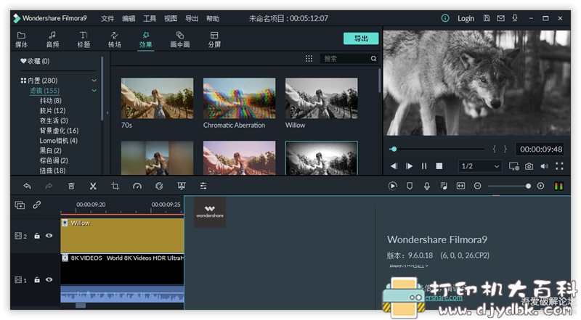
Task: Select the 背景虚化 (16) category
Action: 59,131
